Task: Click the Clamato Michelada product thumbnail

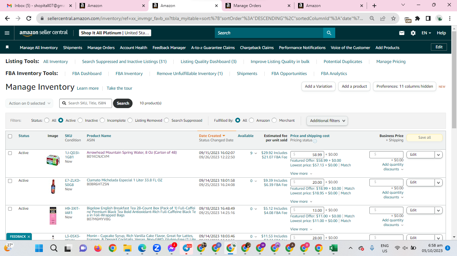Action: click(53, 187)
